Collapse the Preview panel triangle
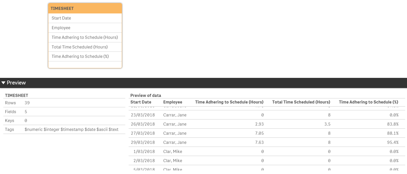Screen dimensions: 407x174 coord(3,83)
